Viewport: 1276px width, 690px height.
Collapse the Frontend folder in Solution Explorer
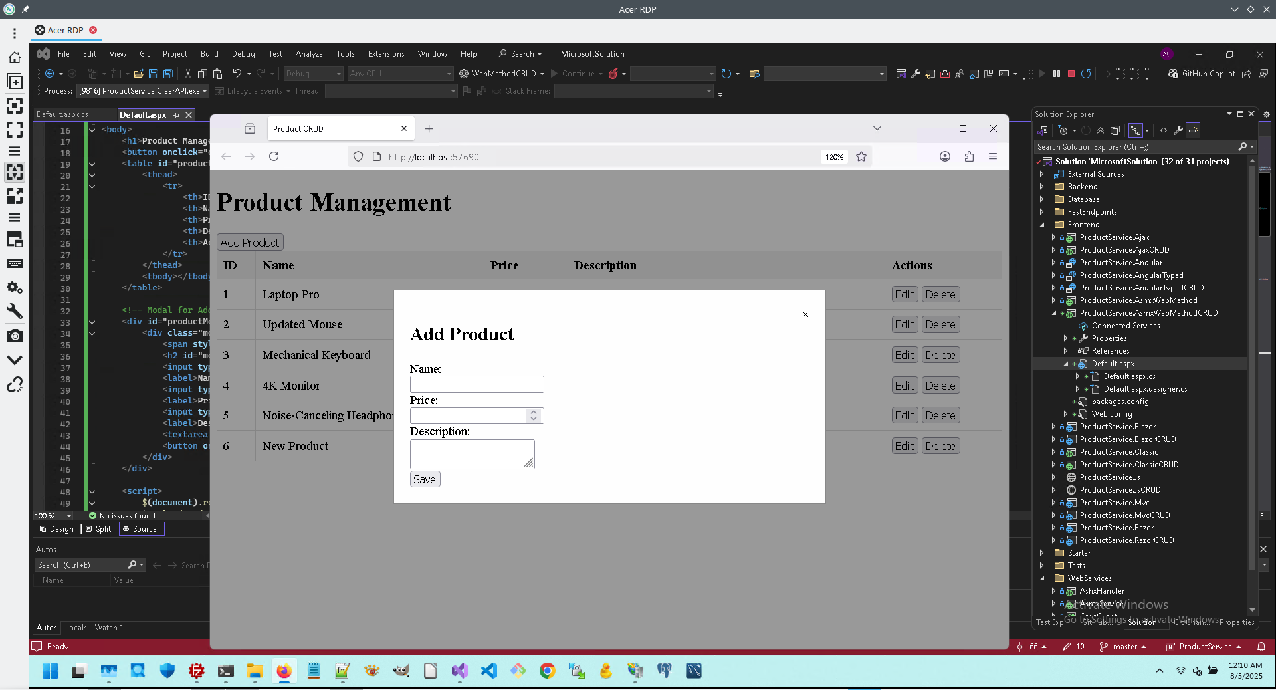(x=1042, y=225)
